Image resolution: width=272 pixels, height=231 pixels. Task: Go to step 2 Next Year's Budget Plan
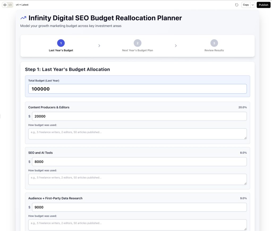click(138, 46)
